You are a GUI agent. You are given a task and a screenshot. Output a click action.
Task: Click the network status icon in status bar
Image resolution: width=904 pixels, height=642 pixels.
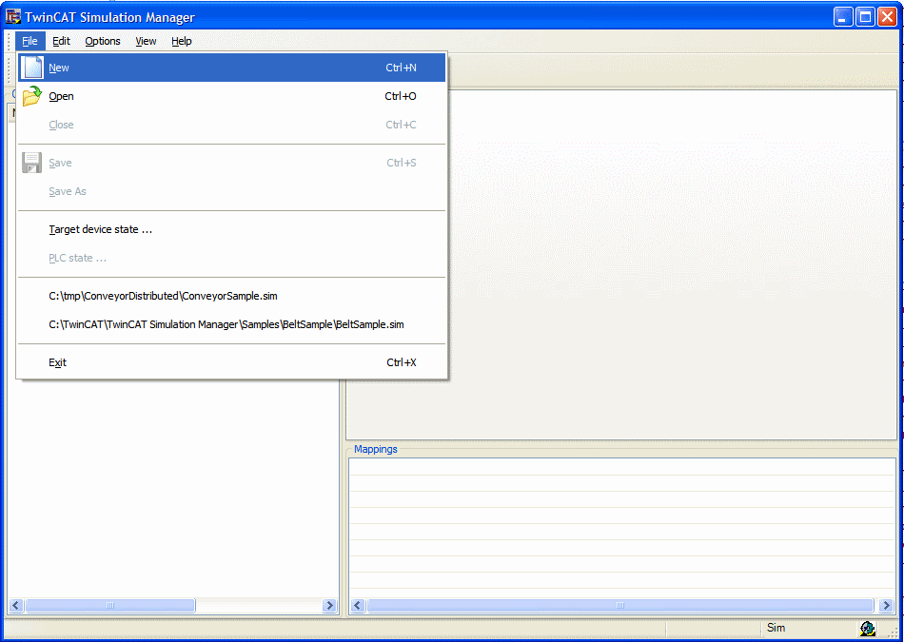867,628
